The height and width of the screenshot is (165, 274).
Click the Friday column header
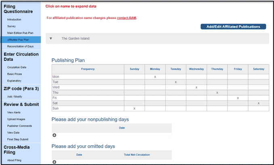coord(238,69)
